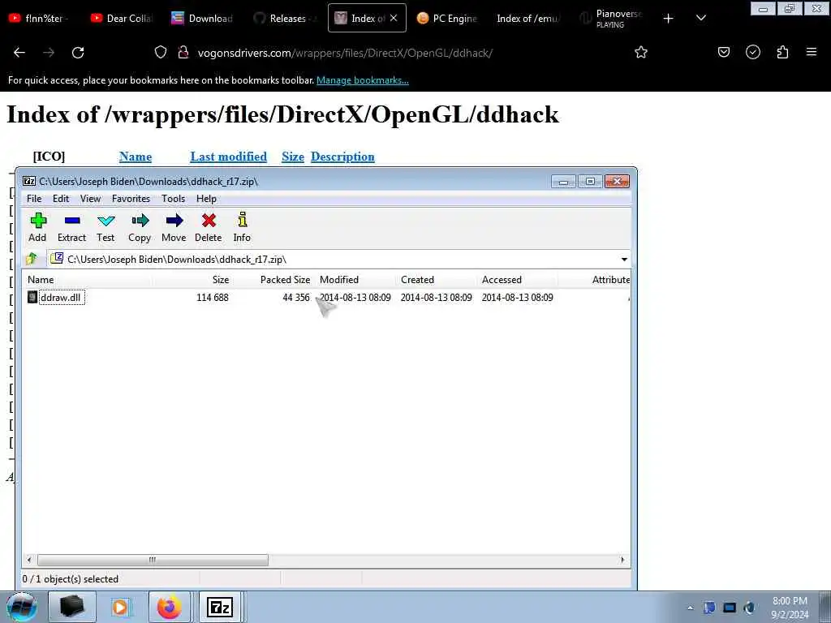Sort page listing by Name link

coord(136,157)
